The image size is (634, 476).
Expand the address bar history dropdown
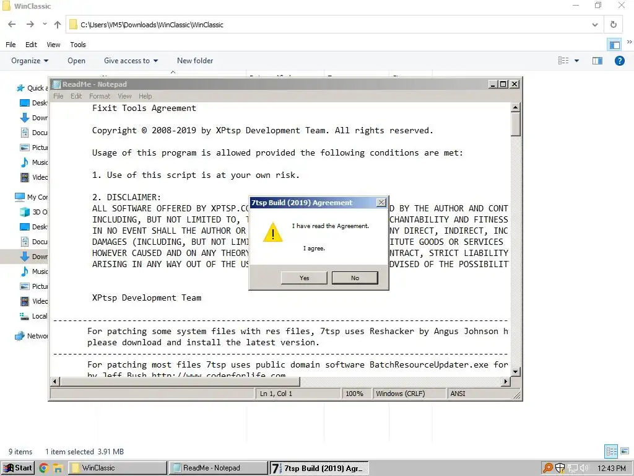pos(595,25)
